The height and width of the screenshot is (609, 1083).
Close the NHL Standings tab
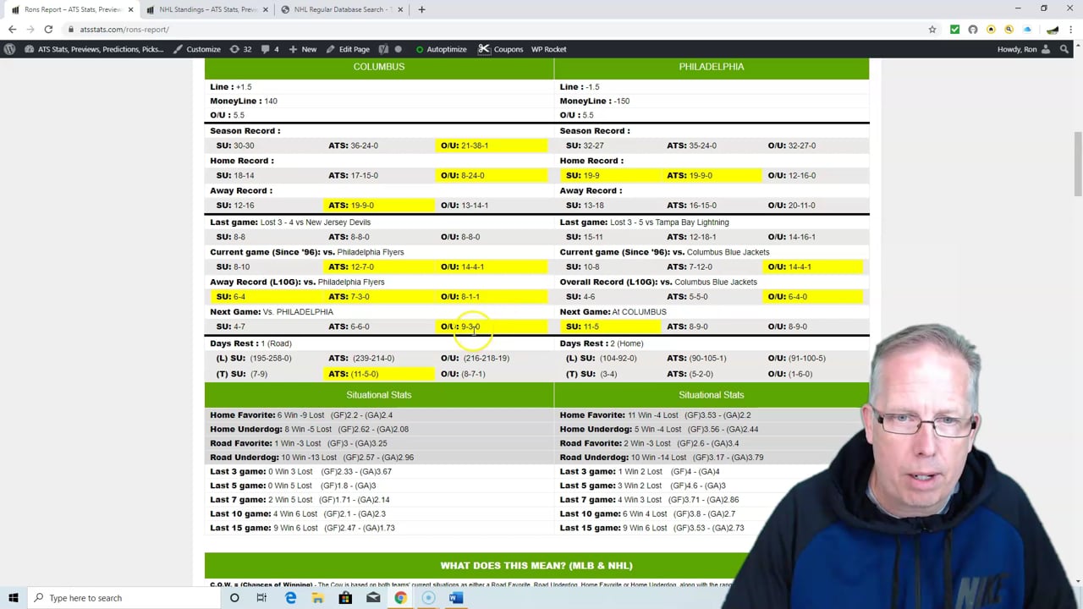pyautogui.click(x=265, y=9)
